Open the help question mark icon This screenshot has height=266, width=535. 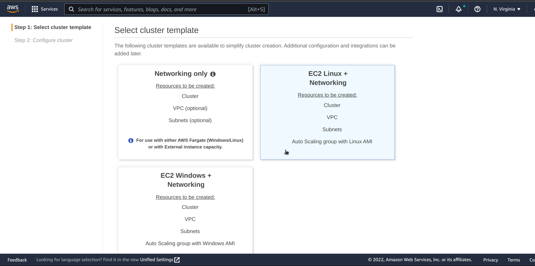pyautogui.click(x=477, y=9)
